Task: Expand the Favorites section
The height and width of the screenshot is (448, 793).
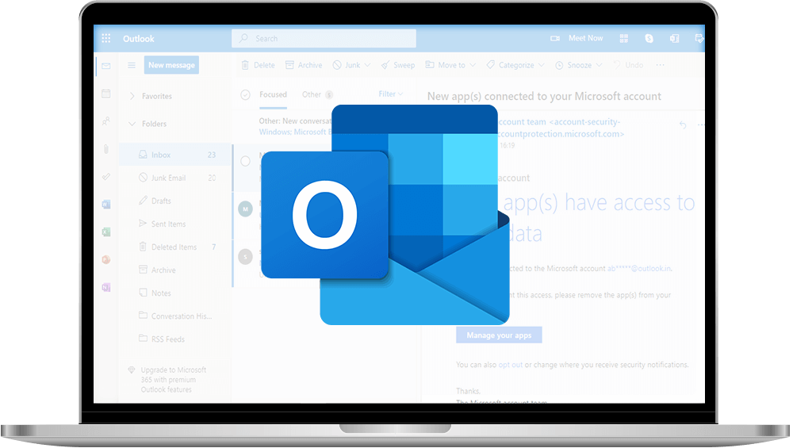Action: pos(132,96)
